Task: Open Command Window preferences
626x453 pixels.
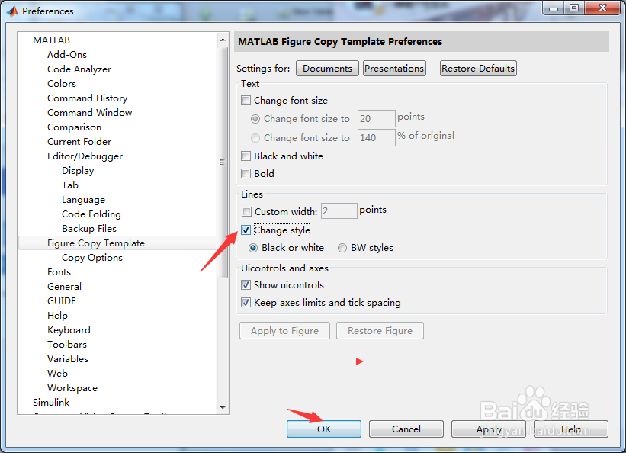Action: pos(89,113)
